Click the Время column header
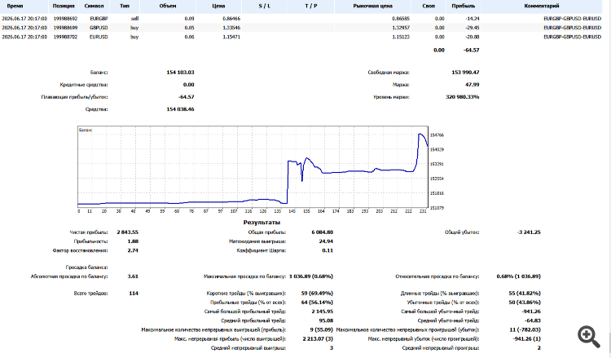Image resolution: width=611 pixels, height=358 pixels. click(x=15, y=7)
